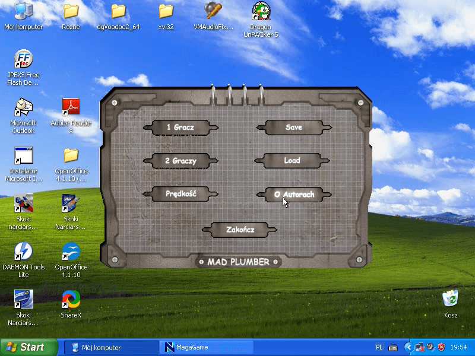This screenshot has width=475, height=356.
Task: Select the Kosz recycle bin icon
Action: 451,304
